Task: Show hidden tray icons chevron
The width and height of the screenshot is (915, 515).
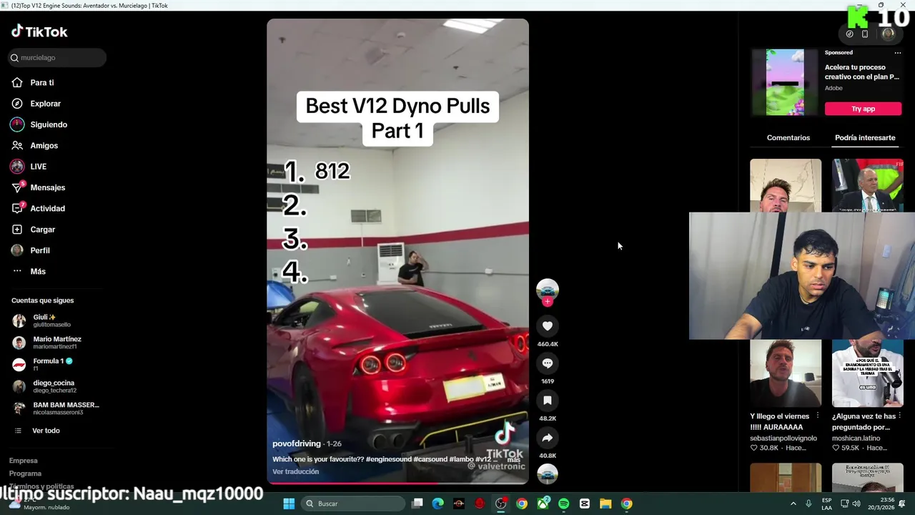Action: [x=793, y=504]
